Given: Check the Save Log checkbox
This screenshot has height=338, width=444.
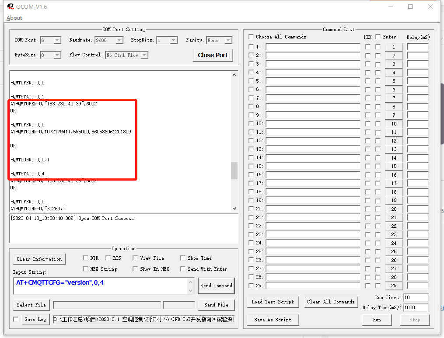Looking at the screenshot, I should pos(16,319).
